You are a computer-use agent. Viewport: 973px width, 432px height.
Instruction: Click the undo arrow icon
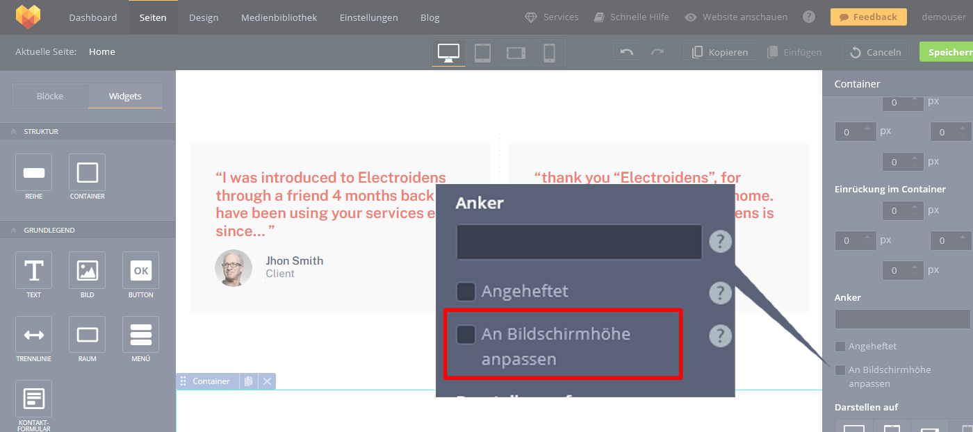[x=627, y=52]
